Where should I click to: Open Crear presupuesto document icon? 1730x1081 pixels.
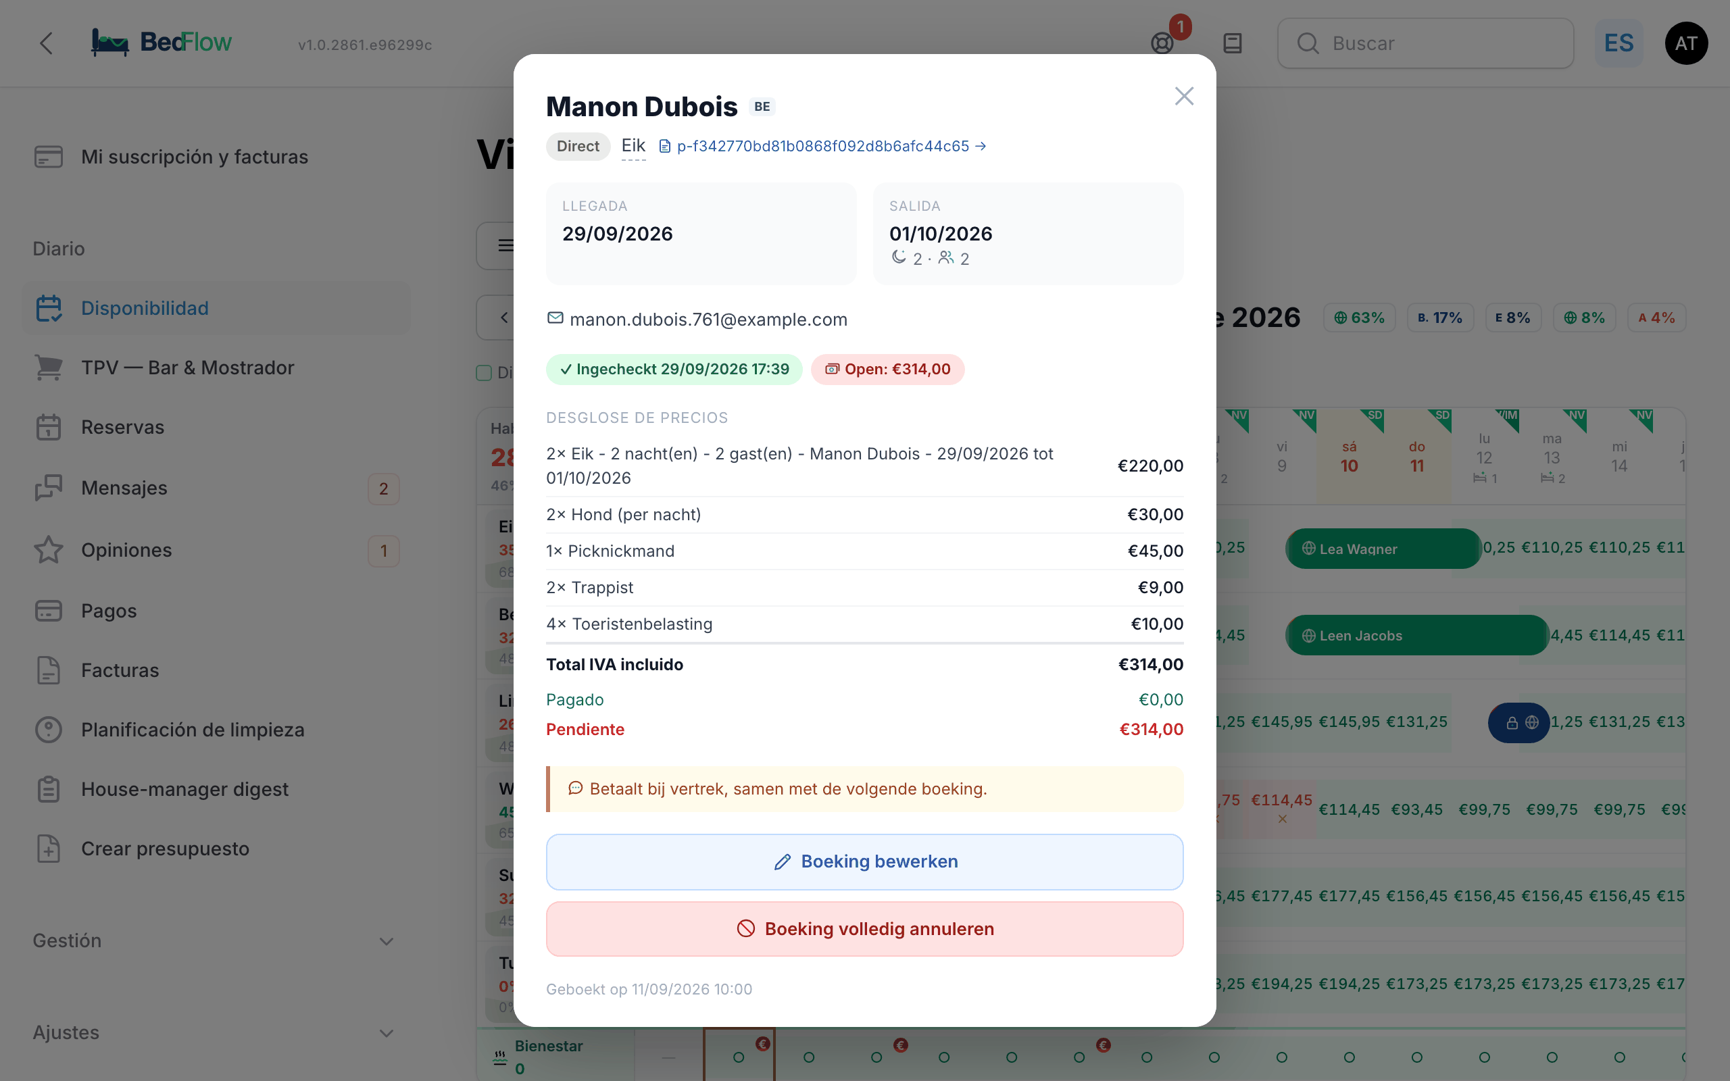pos(49,849)
